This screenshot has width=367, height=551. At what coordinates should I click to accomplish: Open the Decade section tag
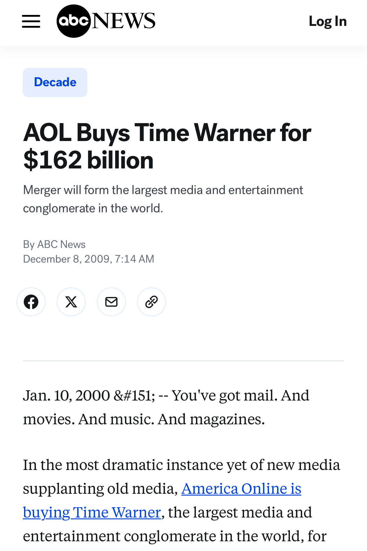[x=55, y=83]
